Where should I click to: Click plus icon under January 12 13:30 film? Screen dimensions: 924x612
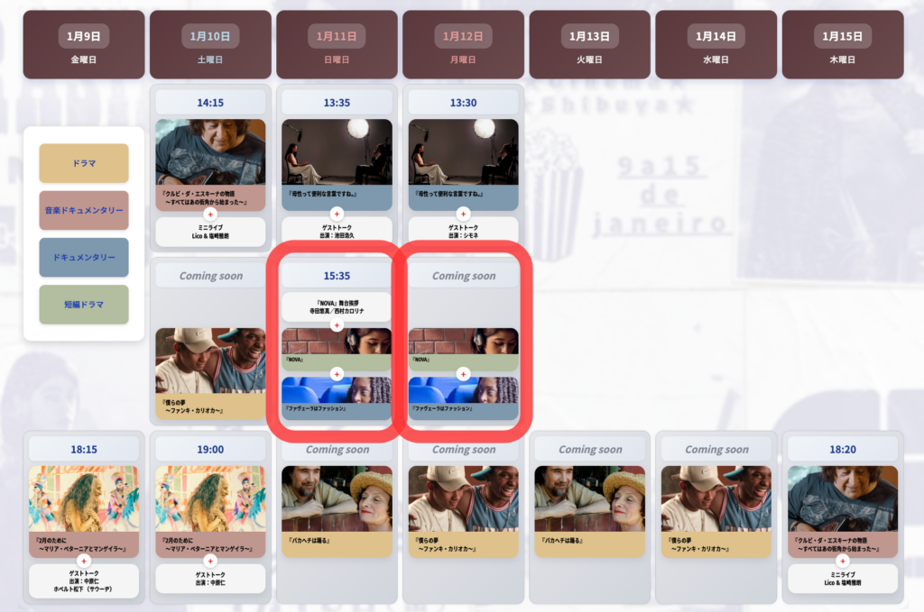click(x=463, y=215)
